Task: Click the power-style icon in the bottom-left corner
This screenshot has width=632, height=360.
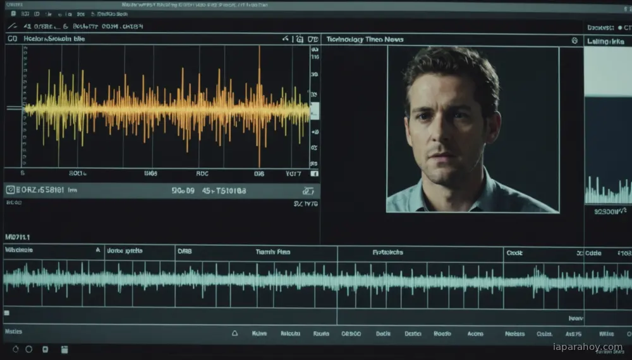Action: click(16, 349)
